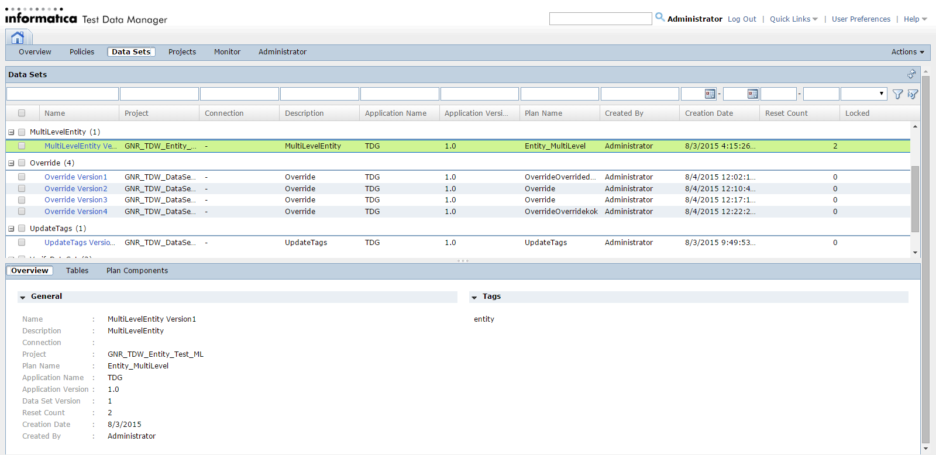Open the Actions dropdown menu
This screenshot has width=936, height=455.
pos(907,52)
